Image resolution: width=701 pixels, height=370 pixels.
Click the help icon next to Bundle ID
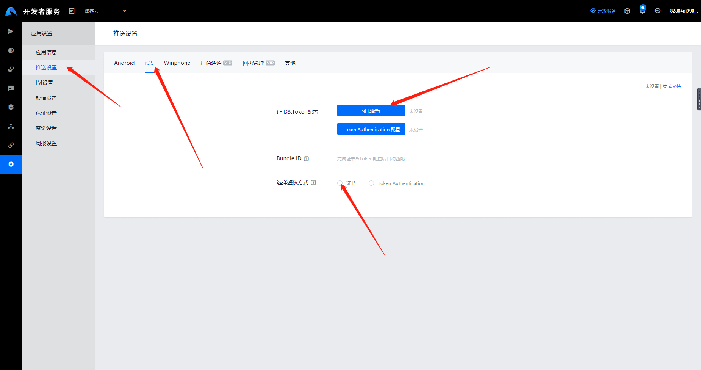point(307,158)
